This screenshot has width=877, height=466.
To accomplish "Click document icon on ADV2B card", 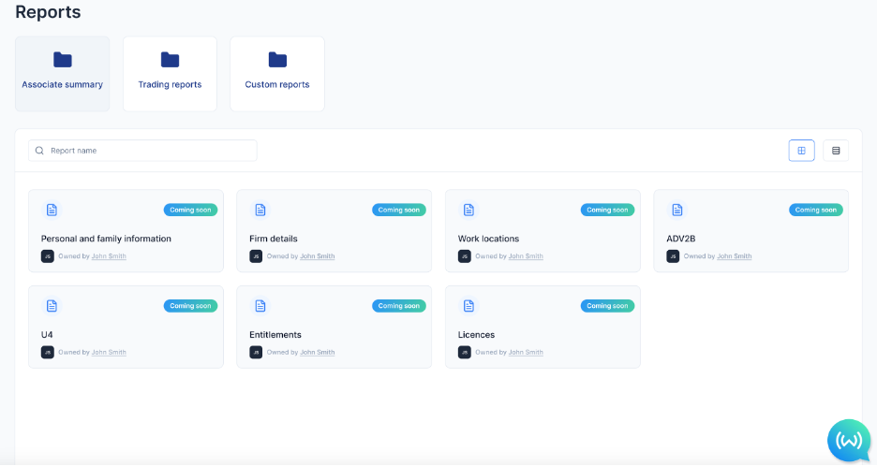I will [677, 210].
